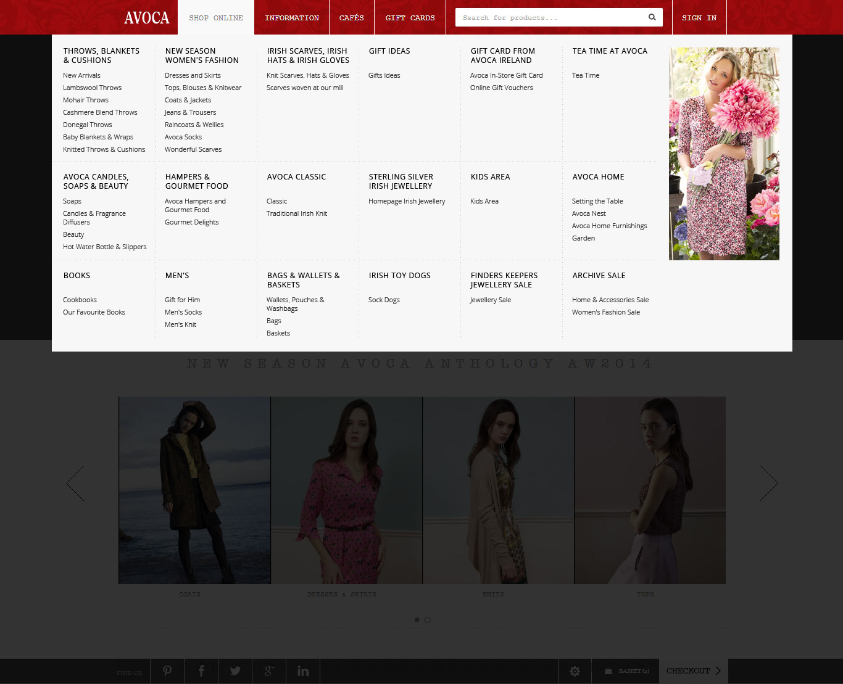Open the Cafés menu item
The image size is (843, 684).
[x=352, y=17]
